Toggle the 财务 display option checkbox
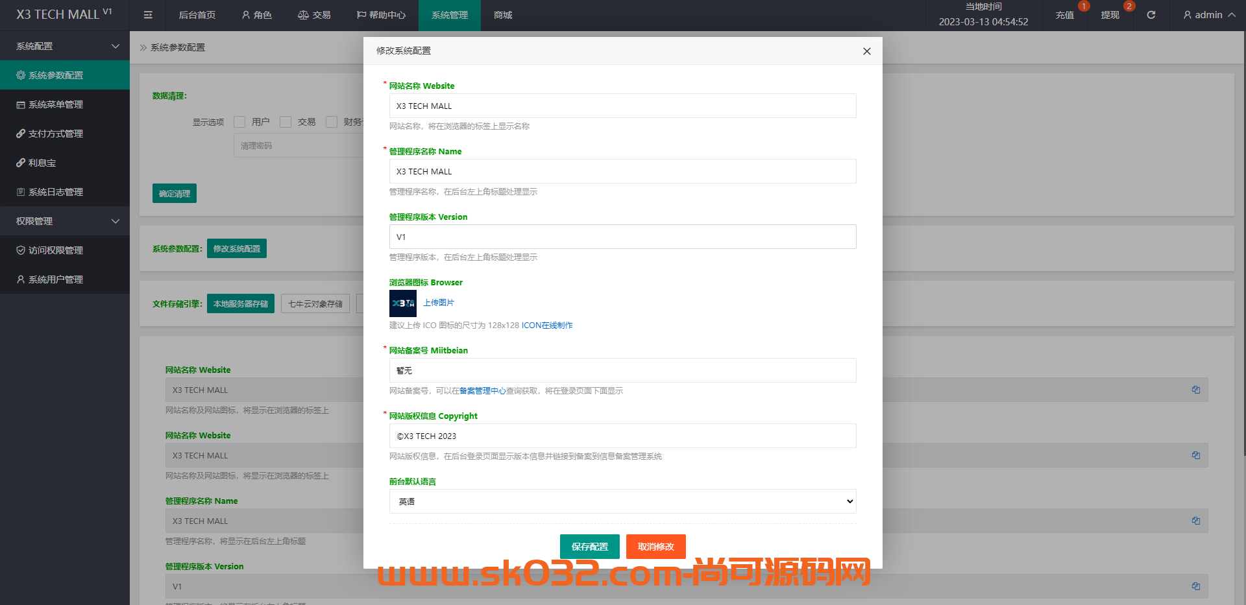This screenshot has height=605, width=1246. tap(332, 122)
